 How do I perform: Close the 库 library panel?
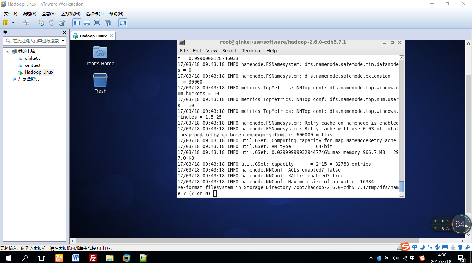[x=64, y=32]
